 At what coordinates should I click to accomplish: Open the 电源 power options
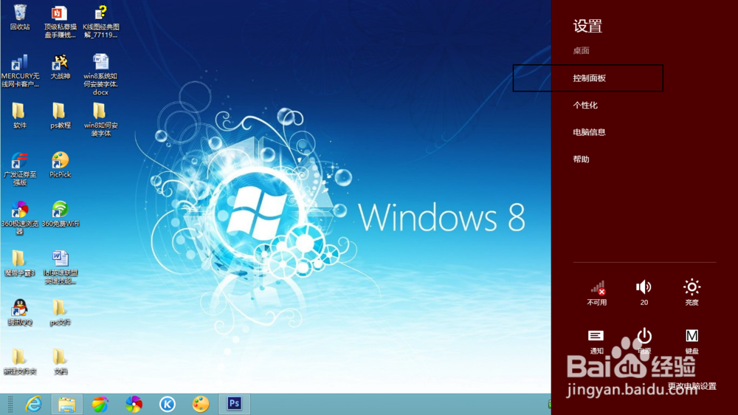[644, 341]
